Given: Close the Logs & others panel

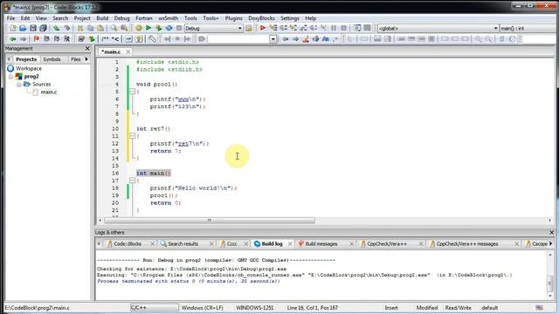Looking at the screenshot, I should click(551, 233).
